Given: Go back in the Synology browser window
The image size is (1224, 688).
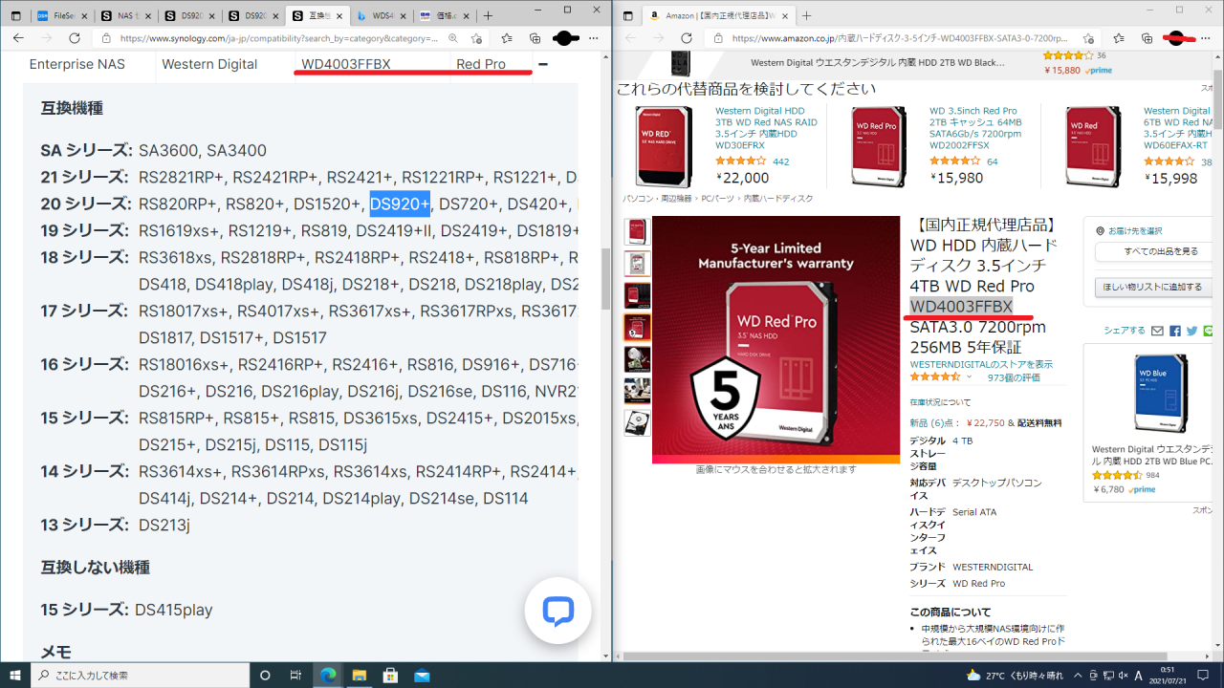Looking at the screenshot, I should (18, 38).
